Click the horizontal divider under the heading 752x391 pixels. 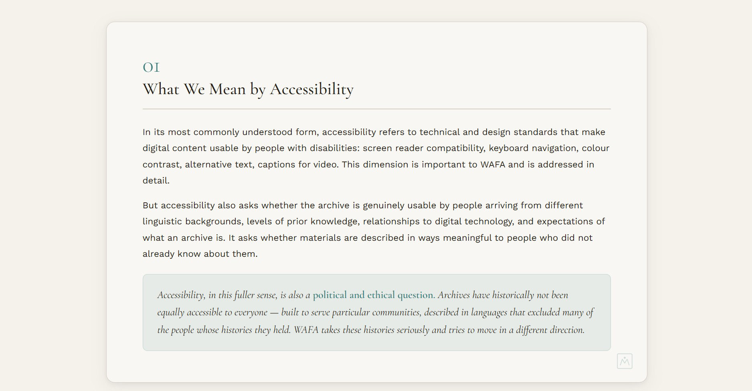coord(377,109)
